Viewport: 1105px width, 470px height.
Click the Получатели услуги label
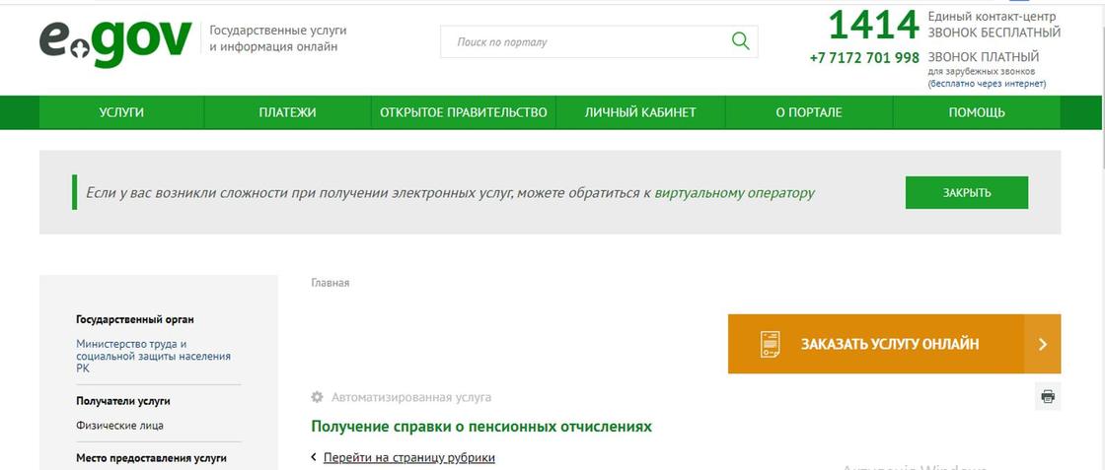point(123,401)
